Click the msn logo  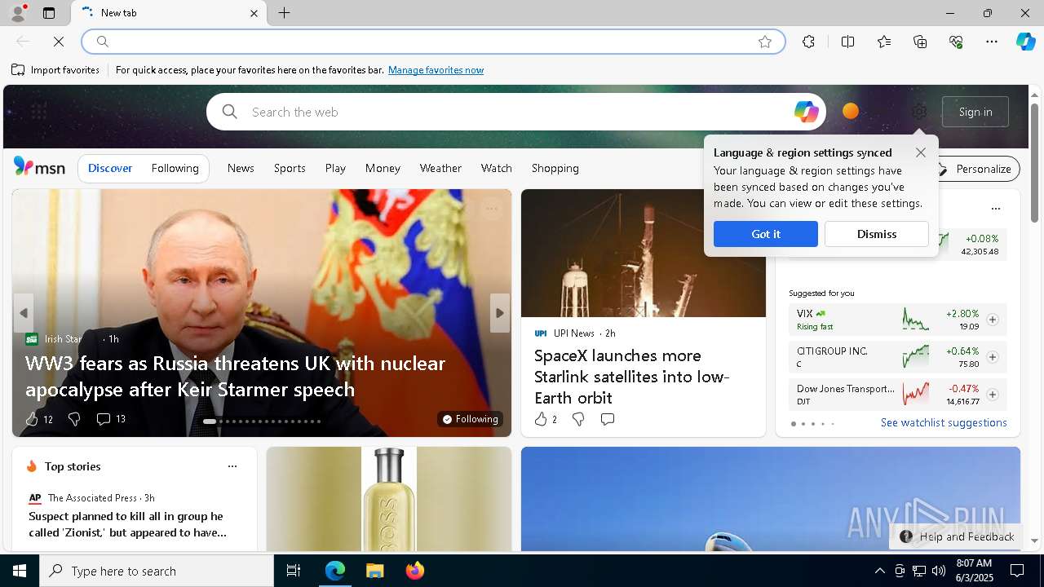[x=39, y=167]
